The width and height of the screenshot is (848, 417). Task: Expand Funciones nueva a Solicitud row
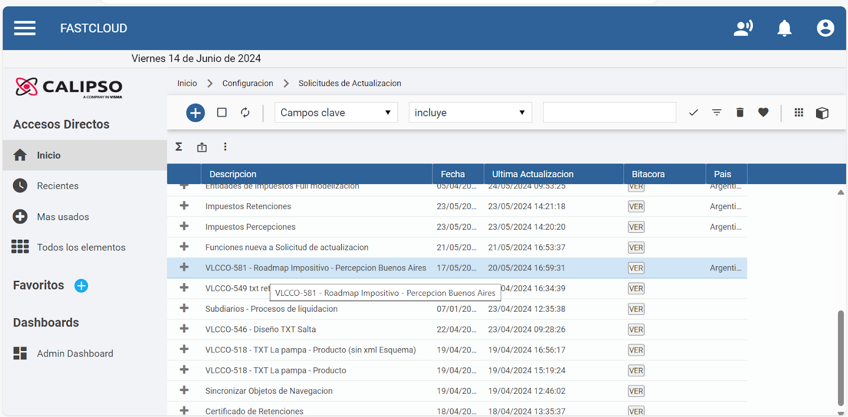(184, 247)
